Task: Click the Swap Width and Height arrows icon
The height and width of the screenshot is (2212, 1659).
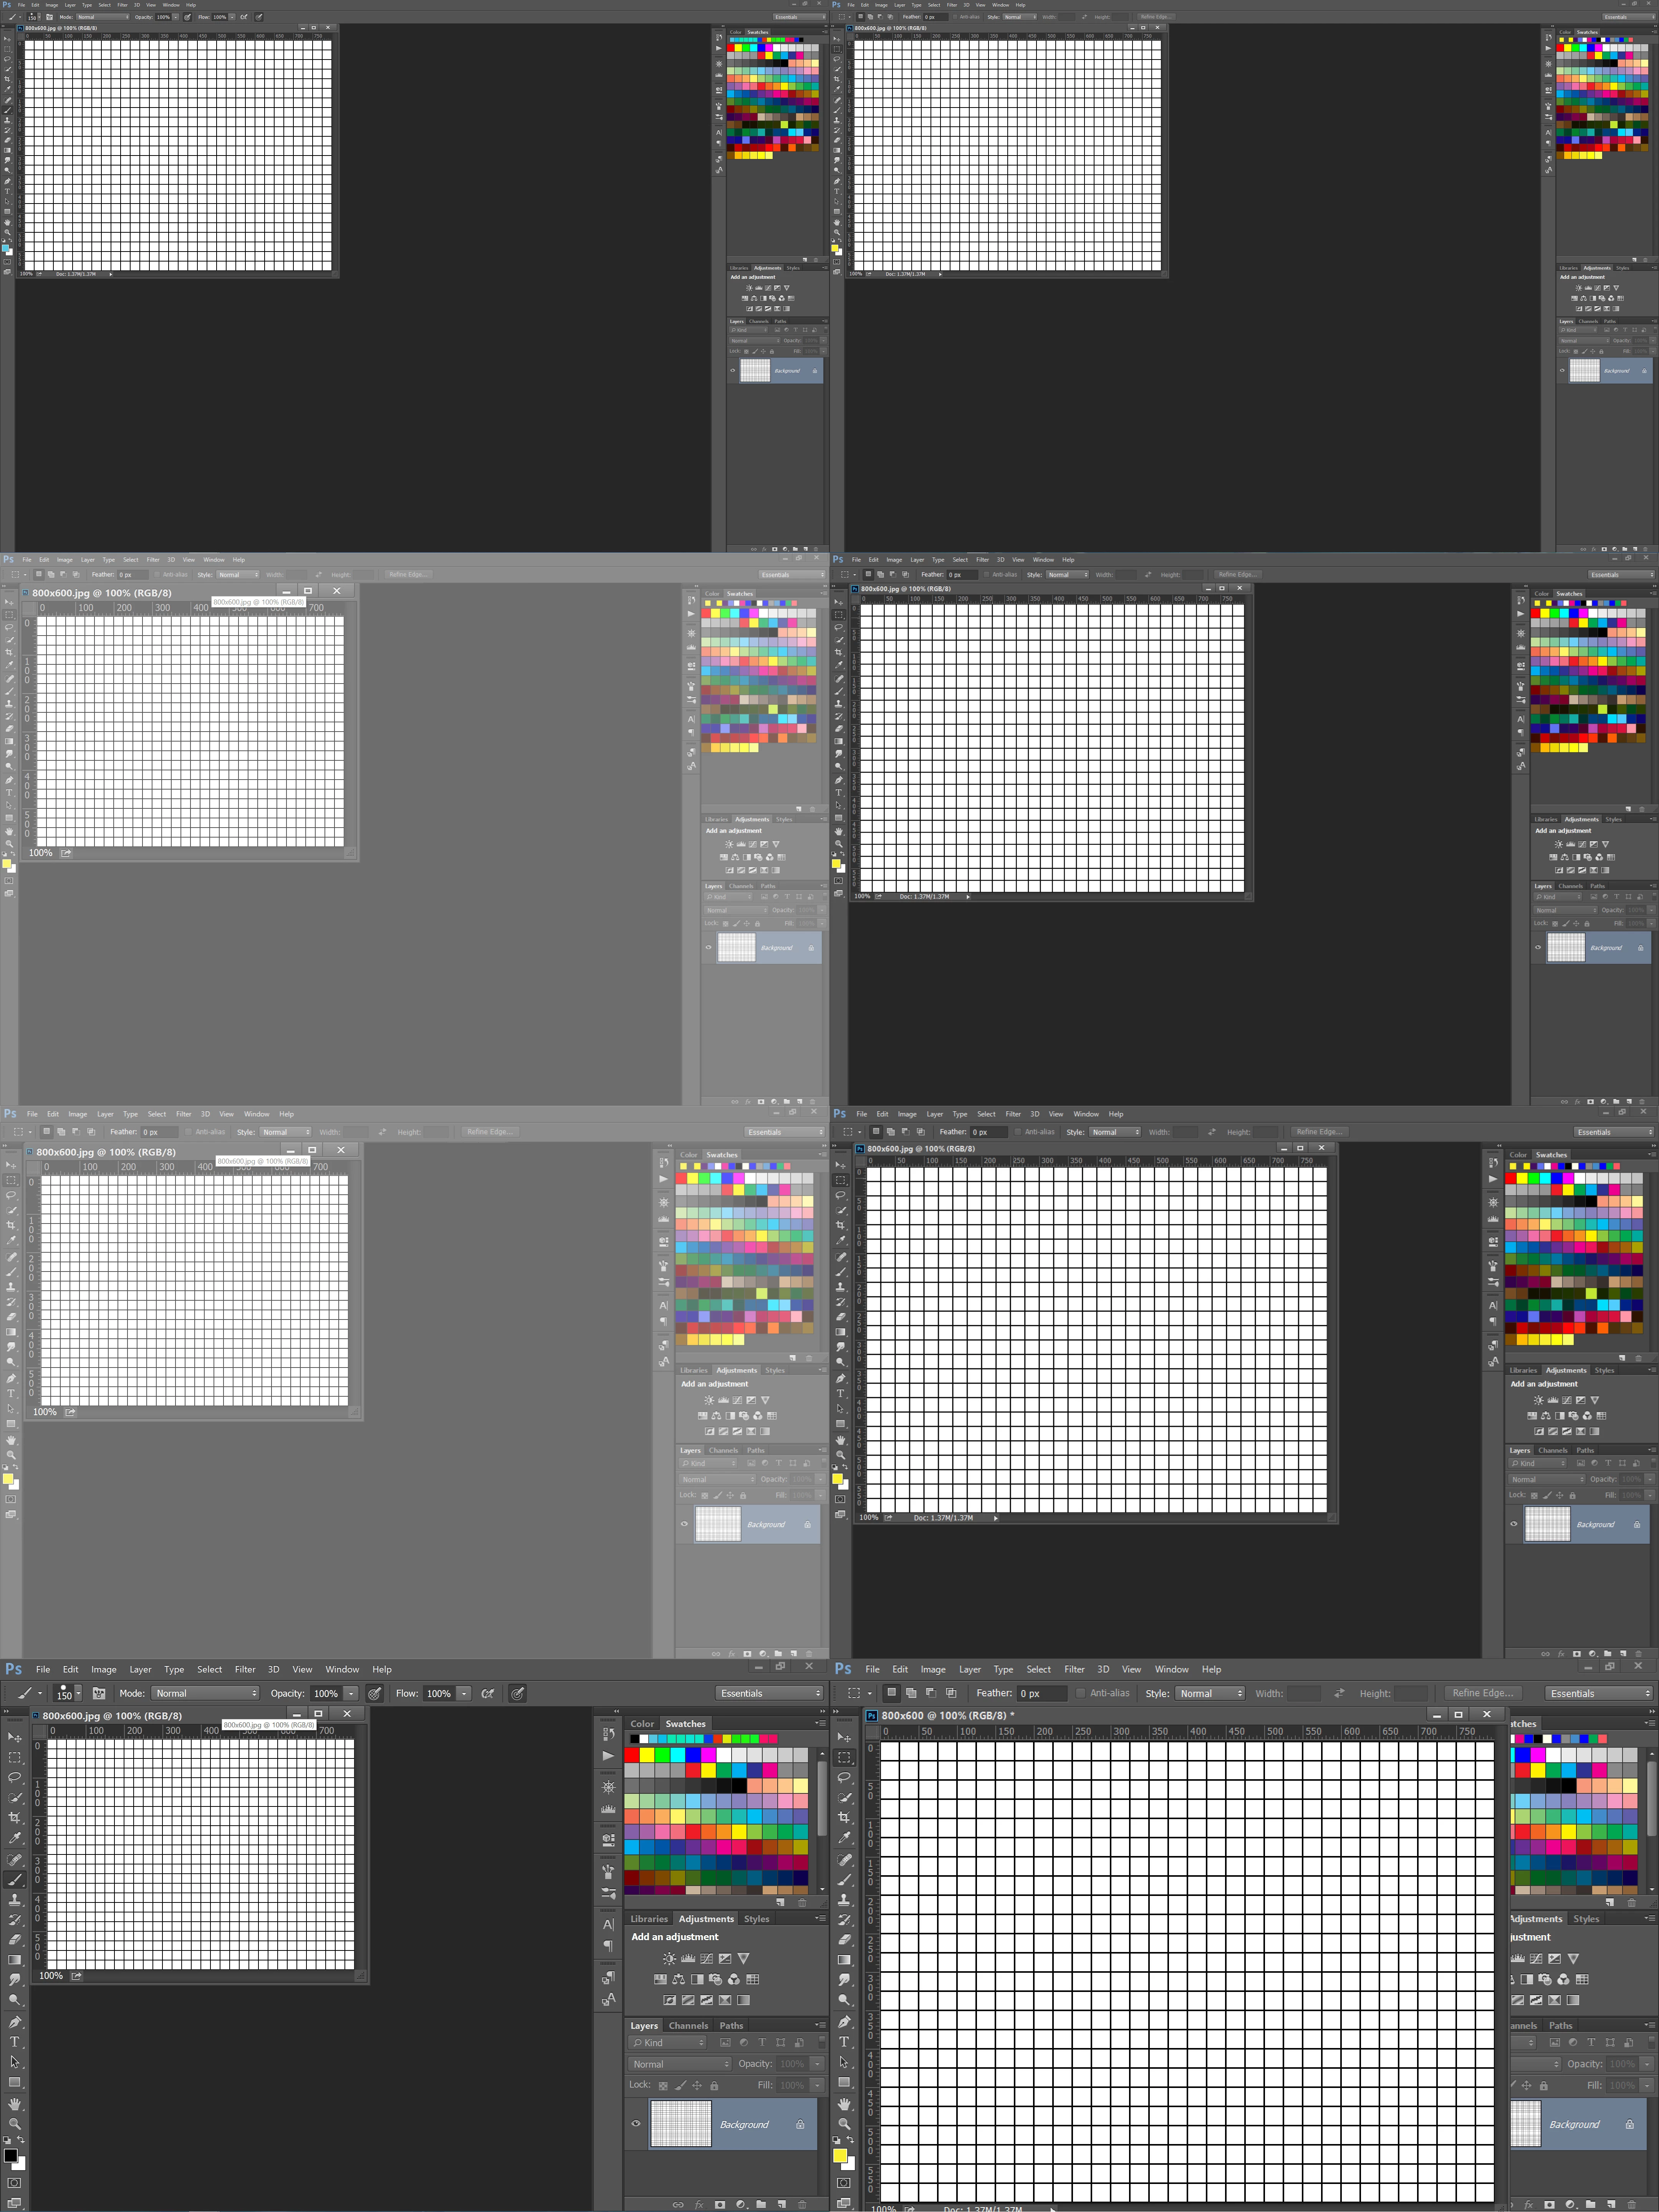Action: point(1339,1693)
